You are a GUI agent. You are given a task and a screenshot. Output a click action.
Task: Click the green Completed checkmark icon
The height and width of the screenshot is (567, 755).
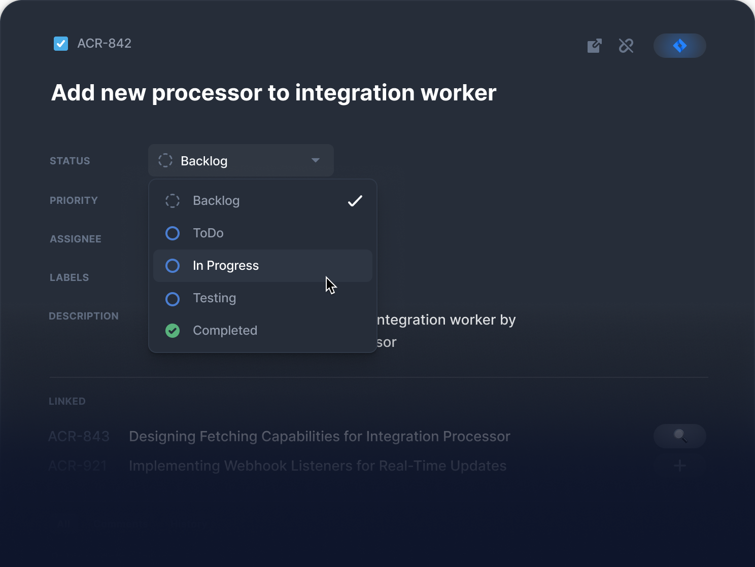[x=173, y=331]
